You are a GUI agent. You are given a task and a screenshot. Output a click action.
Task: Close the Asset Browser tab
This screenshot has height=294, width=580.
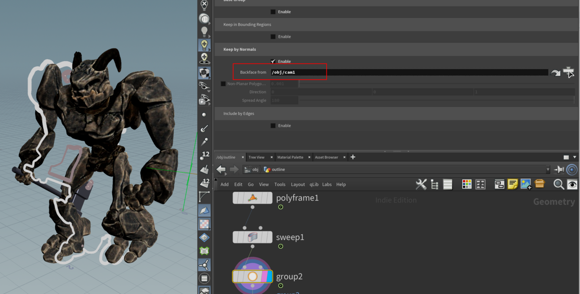coord(345,157)
